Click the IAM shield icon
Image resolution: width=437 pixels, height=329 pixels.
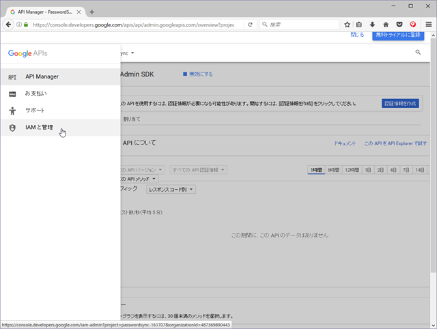point(12,128)
